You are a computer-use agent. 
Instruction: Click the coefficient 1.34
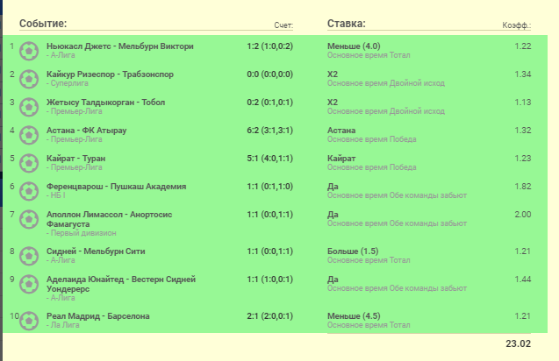pos(523,74)
